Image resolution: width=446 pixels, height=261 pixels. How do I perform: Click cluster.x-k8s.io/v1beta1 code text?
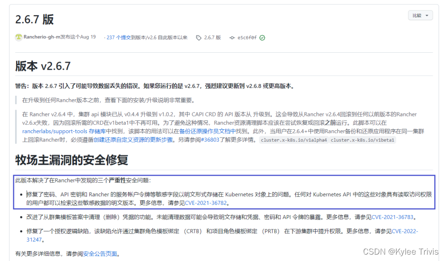[x=363, y=140]
